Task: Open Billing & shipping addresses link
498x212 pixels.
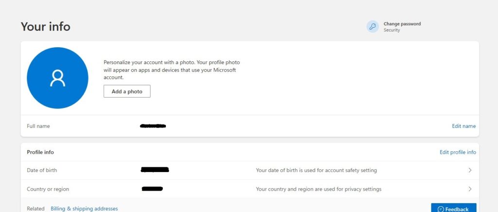Action: [x=84, y=209]
